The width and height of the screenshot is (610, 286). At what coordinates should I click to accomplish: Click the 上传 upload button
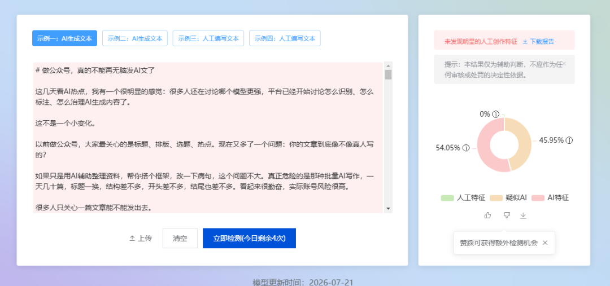click(x=141, y=238)
